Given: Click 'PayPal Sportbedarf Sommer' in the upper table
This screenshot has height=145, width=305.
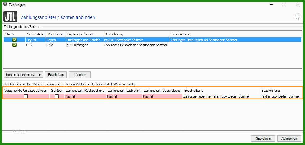Looking at the screenshot, I should pyautogui.click(x=123, y=40).
